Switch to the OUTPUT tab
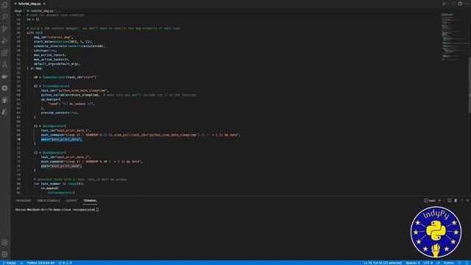 (71, 200)
